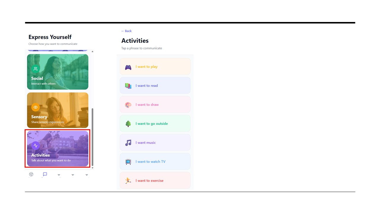Select the 'I want to exercise' phrase

(x=155, y=180)
